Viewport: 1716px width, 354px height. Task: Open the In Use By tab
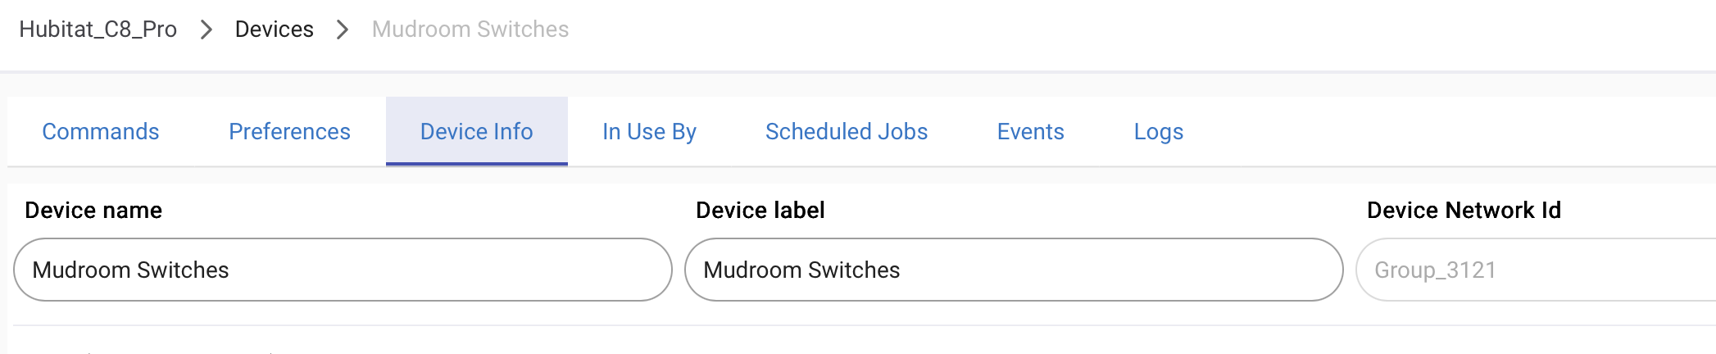pyautogui.click(x=649, y=132)
